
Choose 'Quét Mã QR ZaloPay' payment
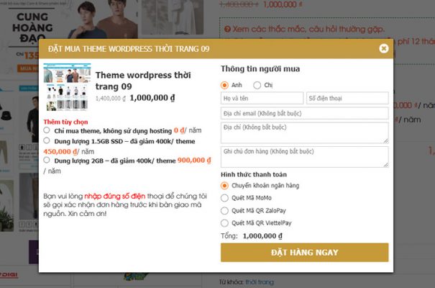tap(225, 211)
